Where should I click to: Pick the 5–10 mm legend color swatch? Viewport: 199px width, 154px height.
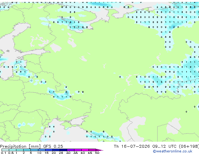point(34,150)
